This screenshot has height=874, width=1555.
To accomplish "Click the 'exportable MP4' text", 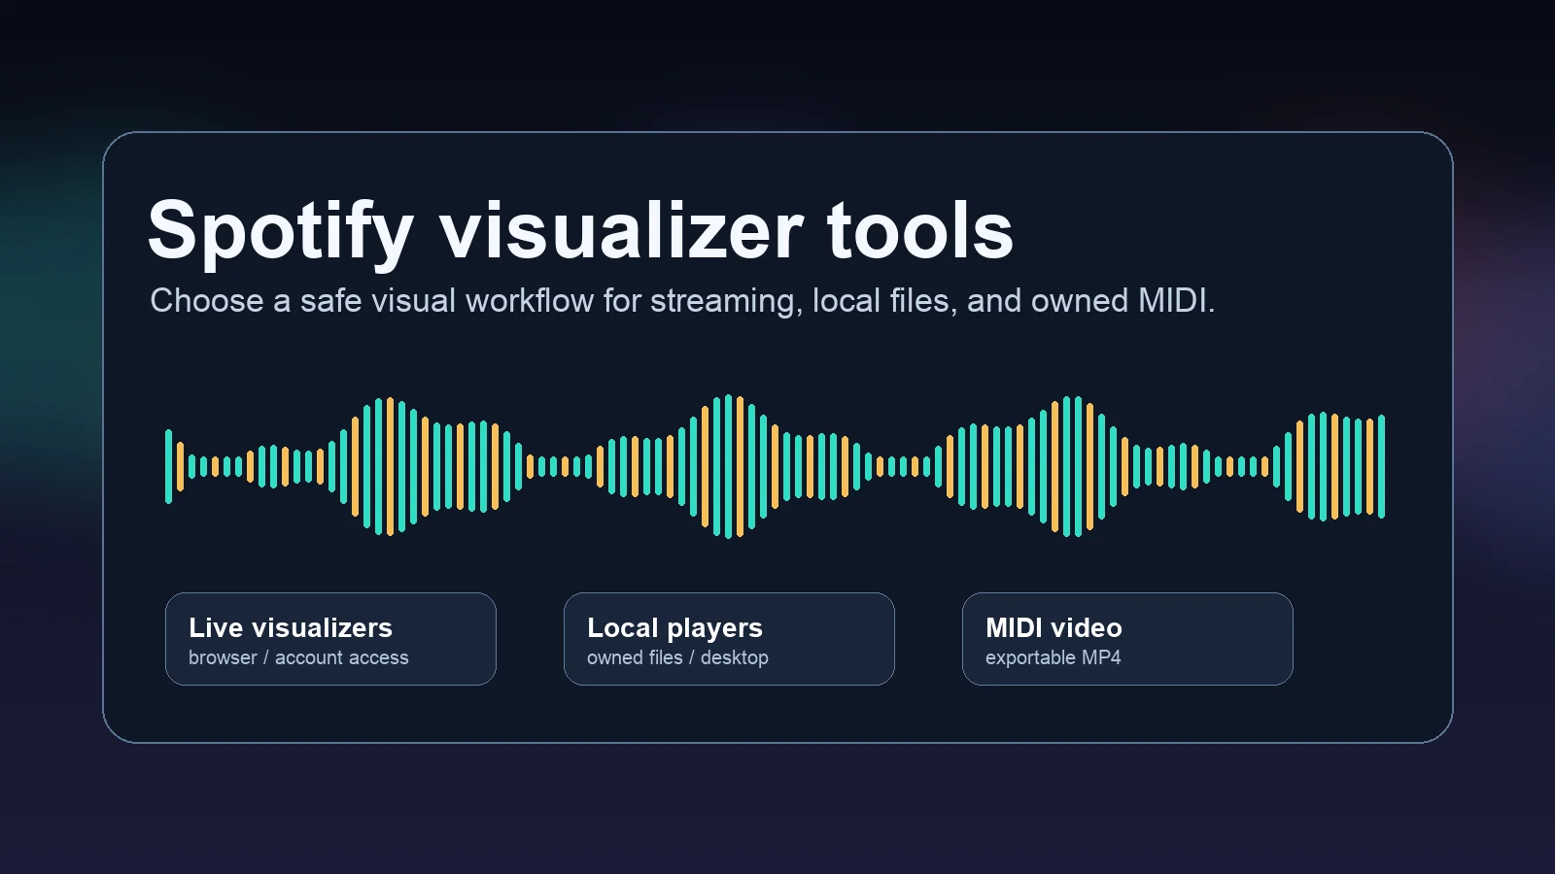I will [x=1053, y=657].
